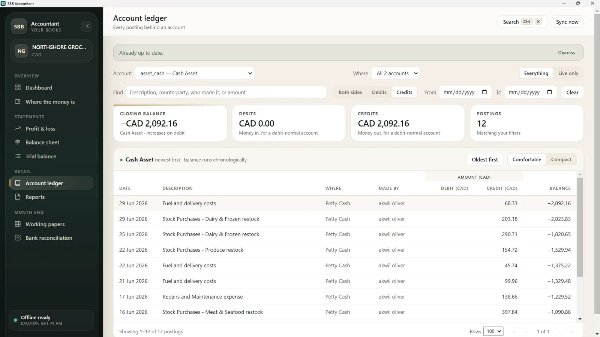This screenshot has width=600, height=337.
Task: Switch table density to Comfortable
Action: (x=527, y=160)
